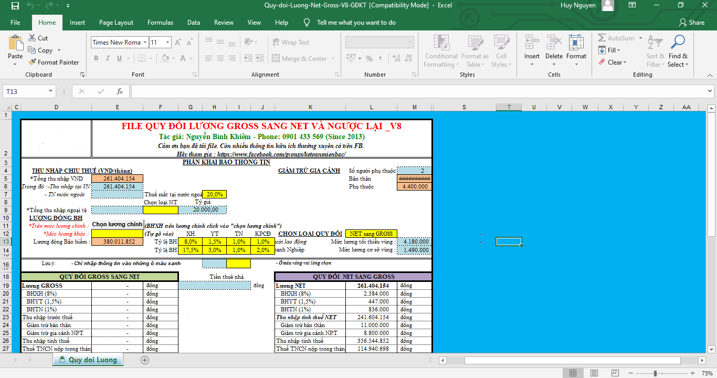Click the AutoSum sigma icon
This screenshot has width=717, height=378.
tap(602, 38)
